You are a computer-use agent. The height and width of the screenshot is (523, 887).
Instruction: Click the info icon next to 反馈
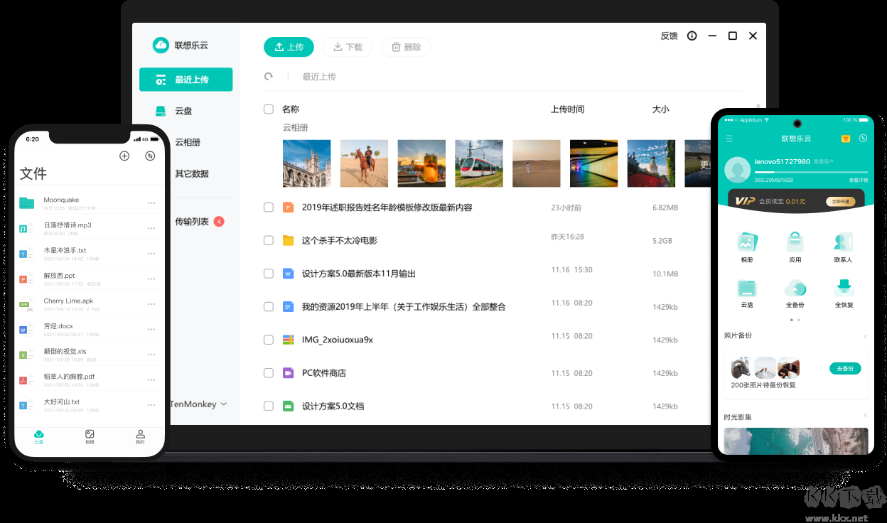click(x=692, y=36)
